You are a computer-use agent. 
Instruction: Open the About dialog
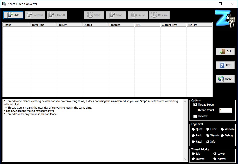(225, 79)
